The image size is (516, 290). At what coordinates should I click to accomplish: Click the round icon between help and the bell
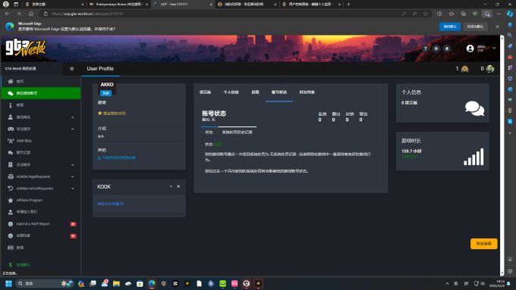point(436,48)
